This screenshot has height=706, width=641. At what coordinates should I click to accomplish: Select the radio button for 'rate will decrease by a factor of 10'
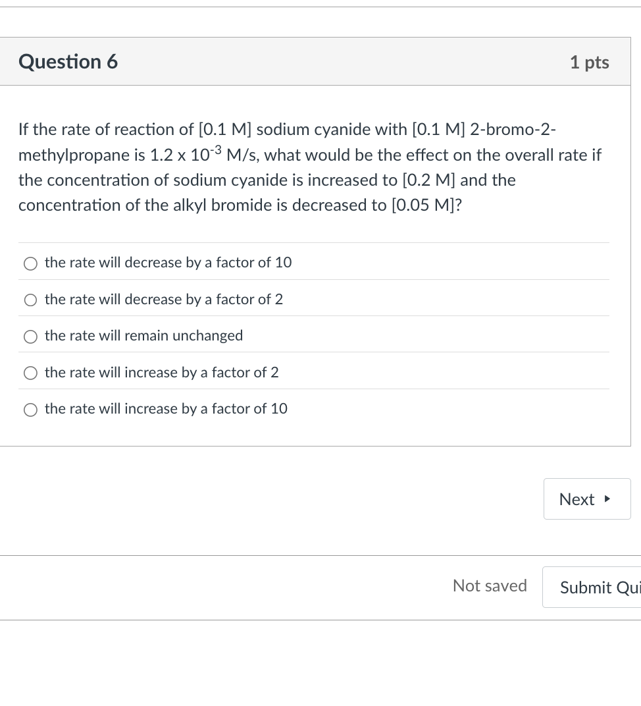[x=30, y=263]
